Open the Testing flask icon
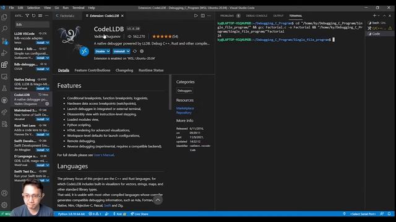Image resolution: width=396 pixels, height=222 pixels. pos(4,88)
